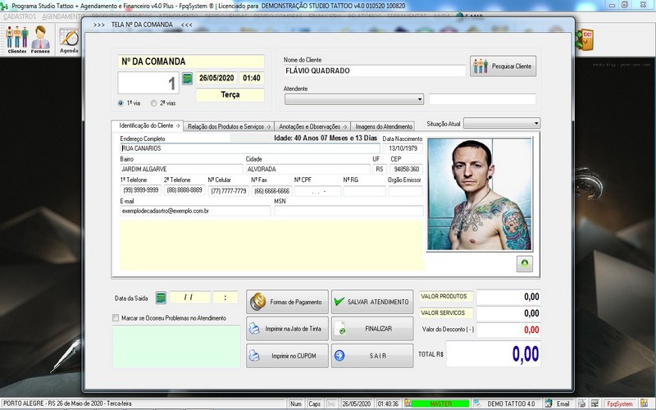Click icon beside DEMO TATTOO 4.0 status
Screen dimensions: 656x410
(x=476, y=403)
